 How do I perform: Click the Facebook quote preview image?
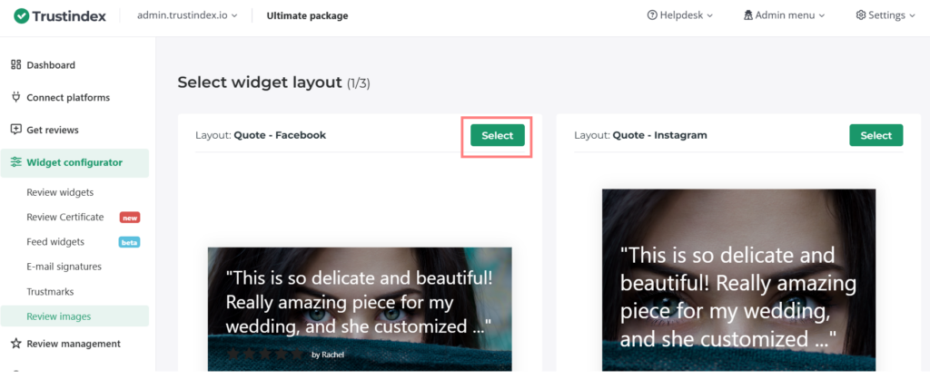(x=360, y=308)
